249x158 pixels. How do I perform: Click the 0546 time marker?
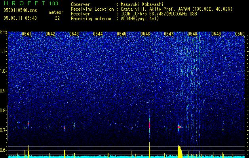pos(145,34)
